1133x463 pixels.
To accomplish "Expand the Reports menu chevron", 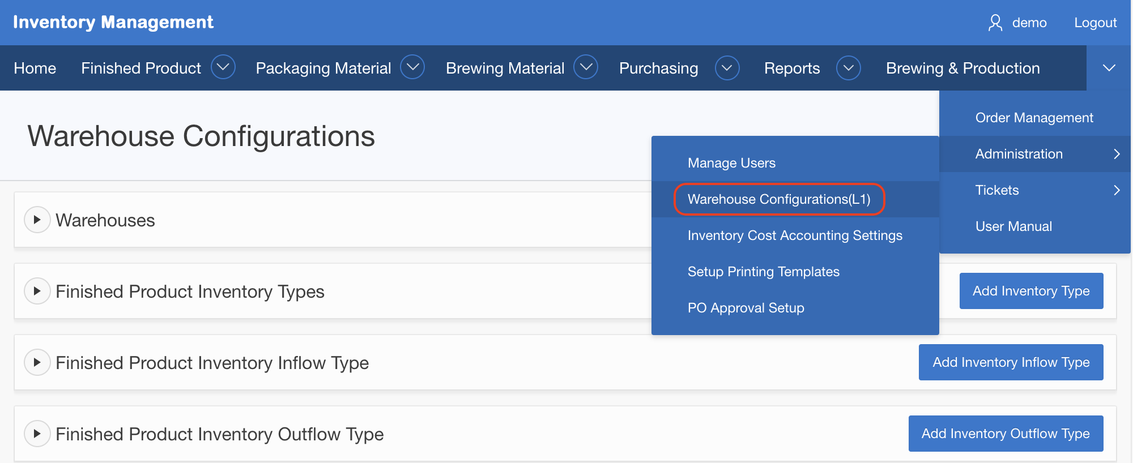I will [848, 68].
